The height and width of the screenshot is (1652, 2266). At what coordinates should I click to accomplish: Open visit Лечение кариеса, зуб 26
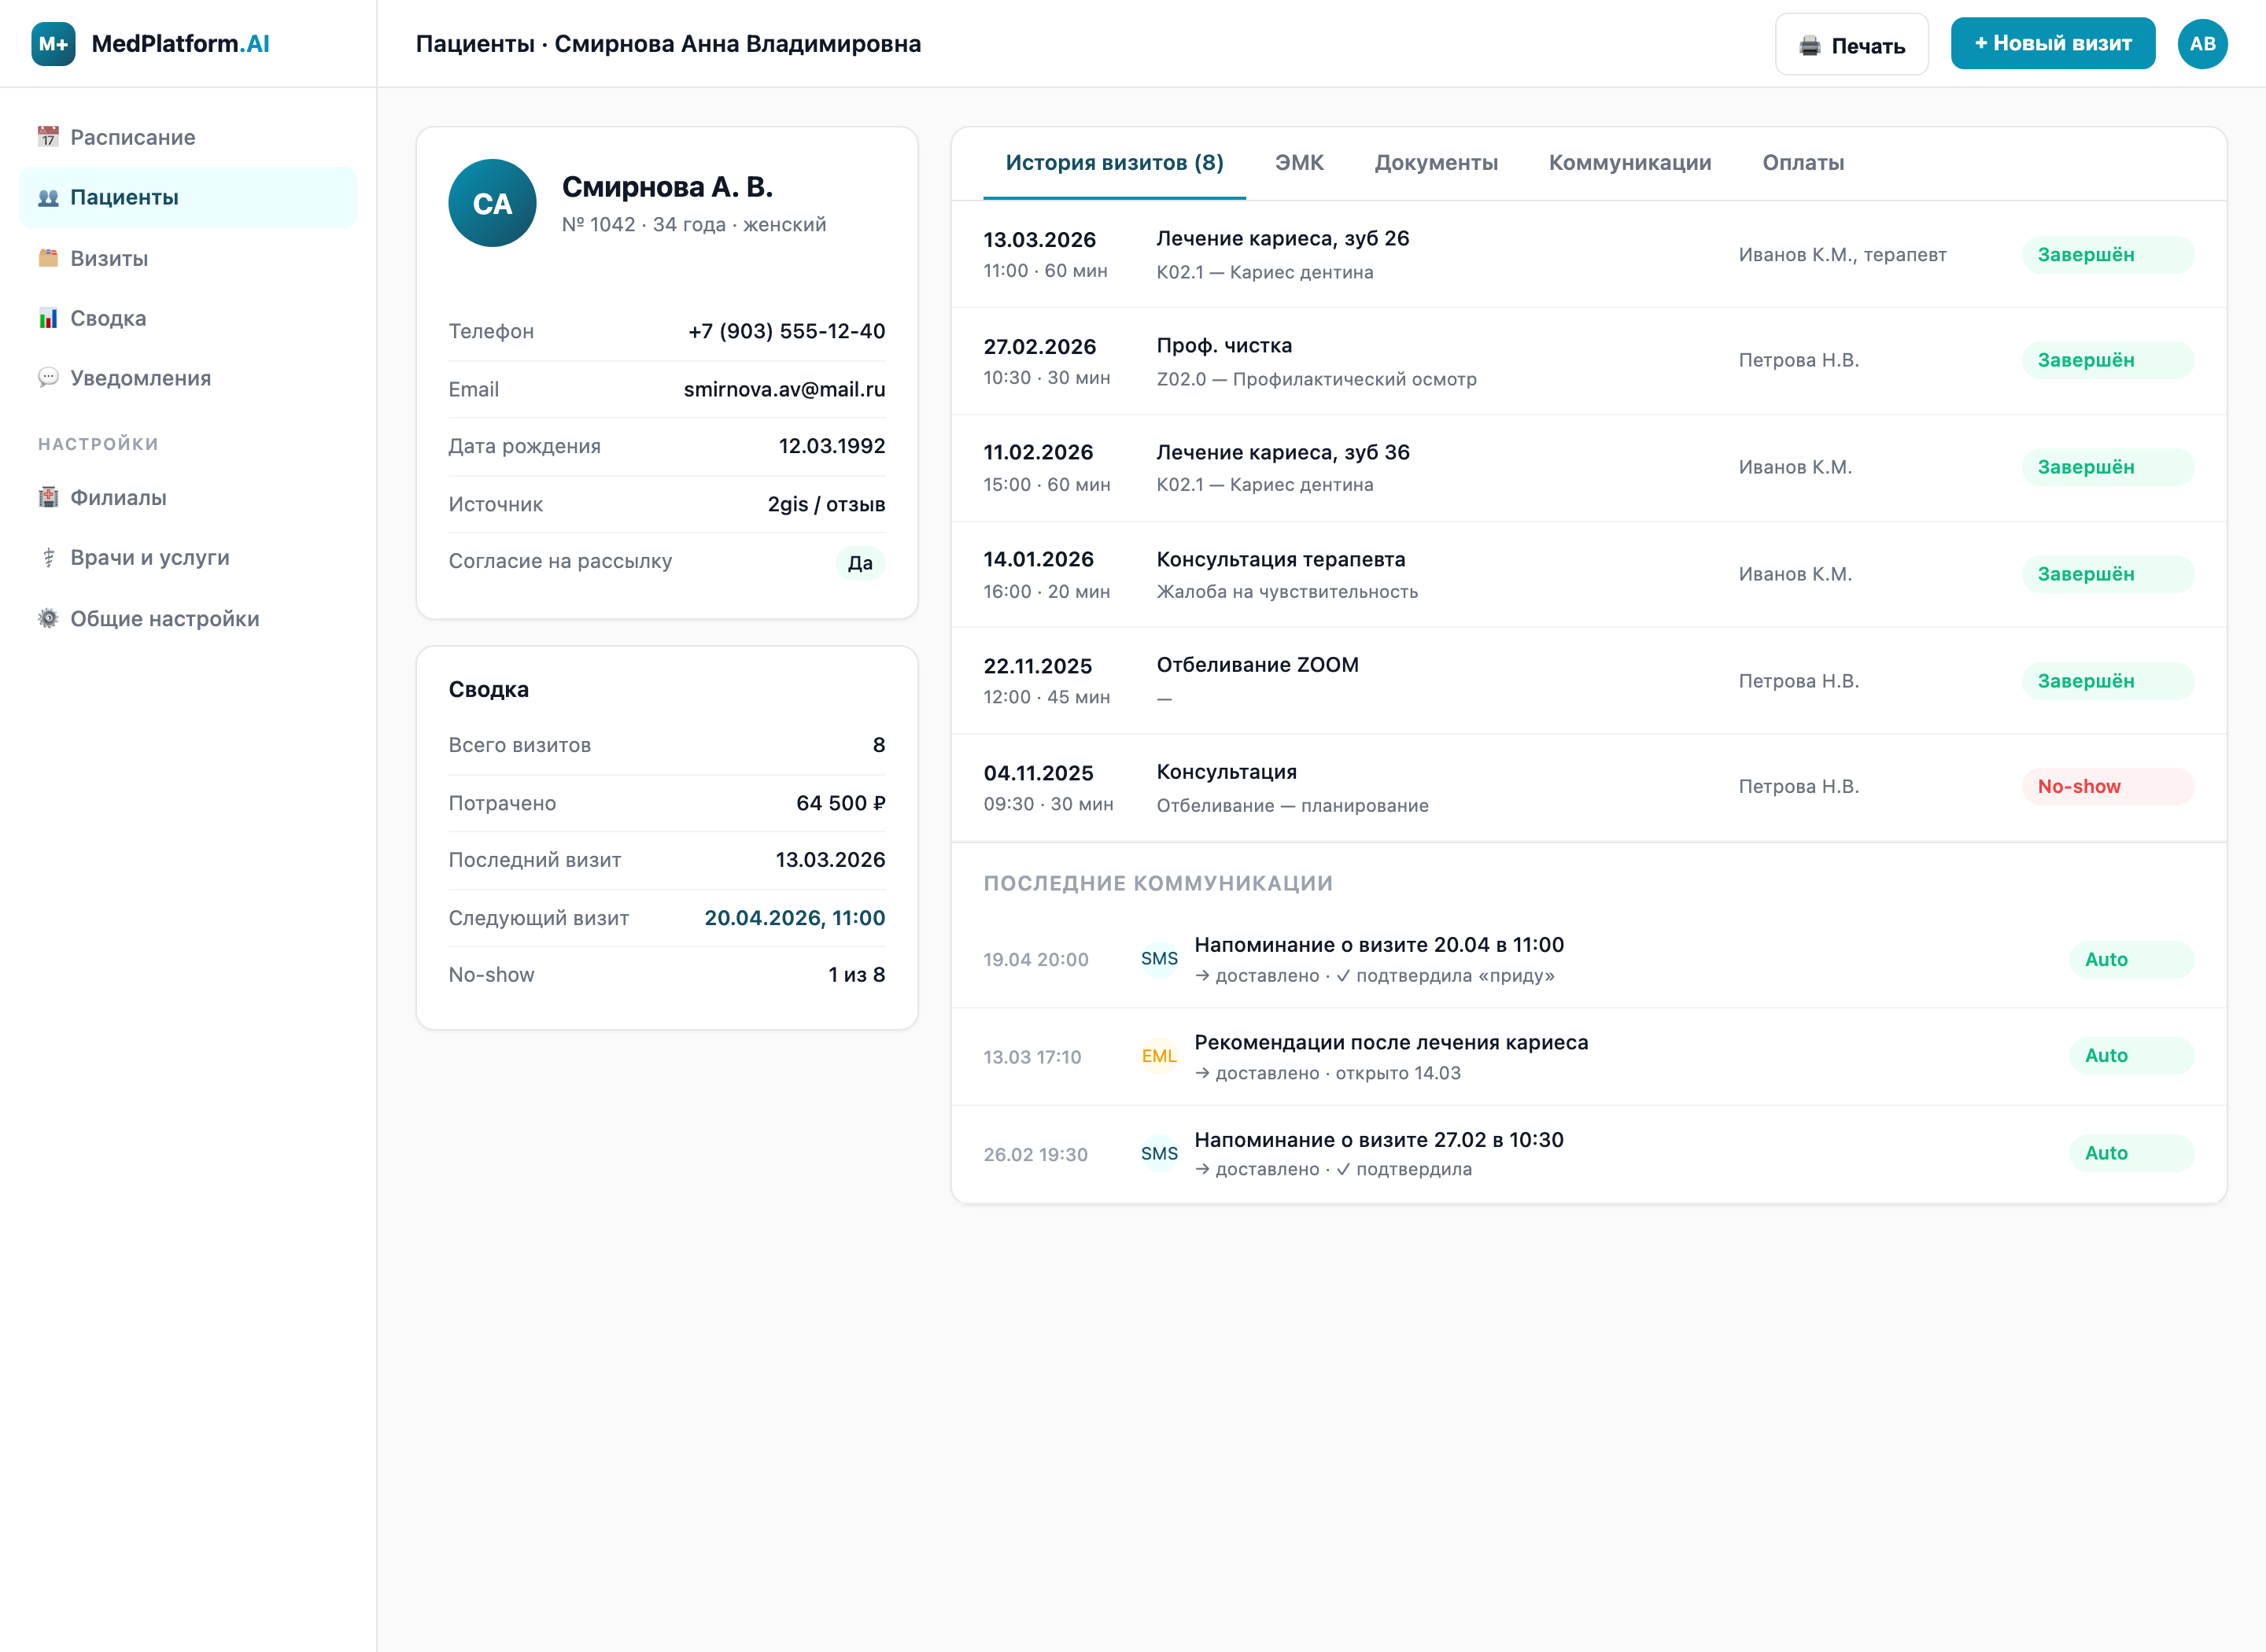point(1588,254)
